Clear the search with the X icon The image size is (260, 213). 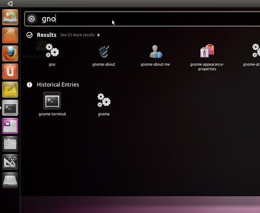pos(32,19)
